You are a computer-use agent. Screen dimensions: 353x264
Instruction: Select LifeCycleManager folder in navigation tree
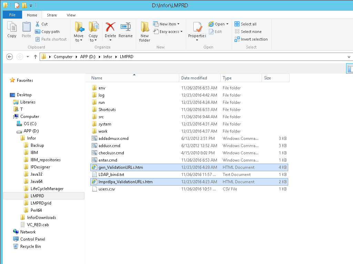click(x=47, y=189)
